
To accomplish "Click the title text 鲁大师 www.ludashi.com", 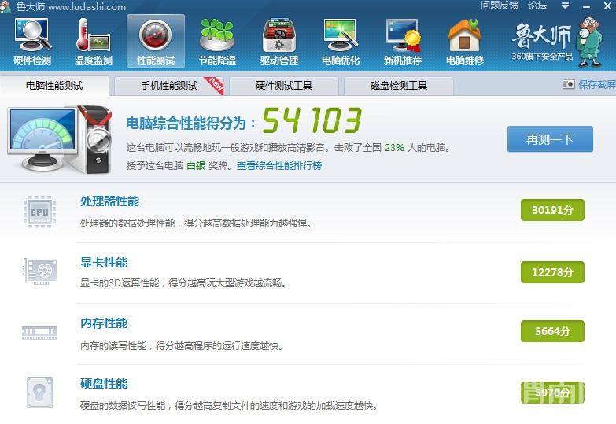I will (x=71, y=6).
